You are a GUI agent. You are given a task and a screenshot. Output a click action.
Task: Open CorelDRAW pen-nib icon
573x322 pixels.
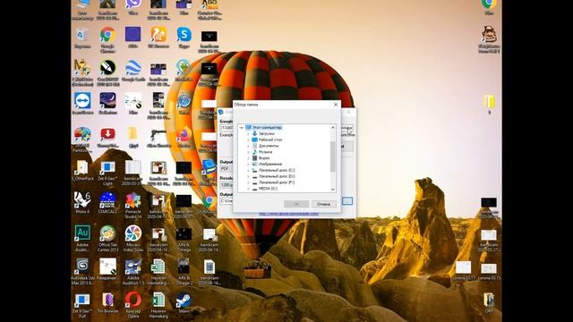(107, 73)
